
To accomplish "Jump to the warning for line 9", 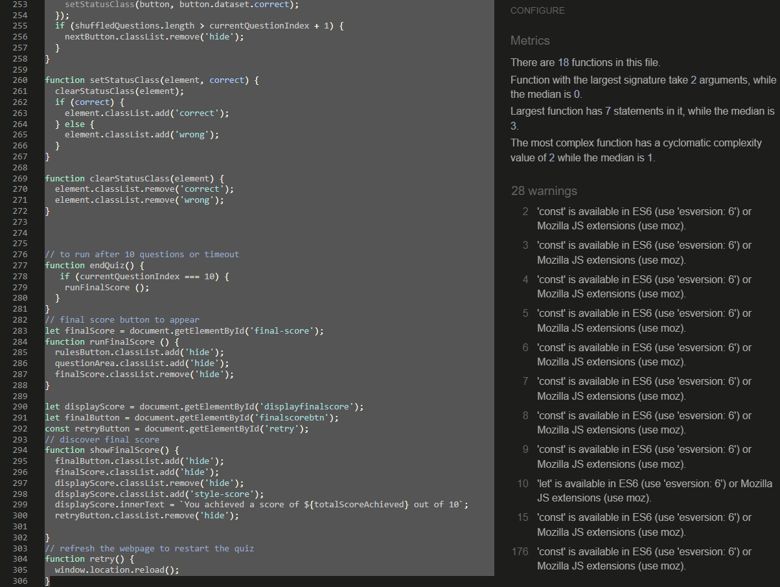I will pyautogui.click(x=644, y=456).
